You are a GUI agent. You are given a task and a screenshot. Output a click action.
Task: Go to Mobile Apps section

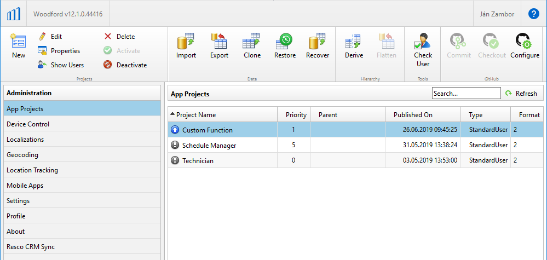25,186
